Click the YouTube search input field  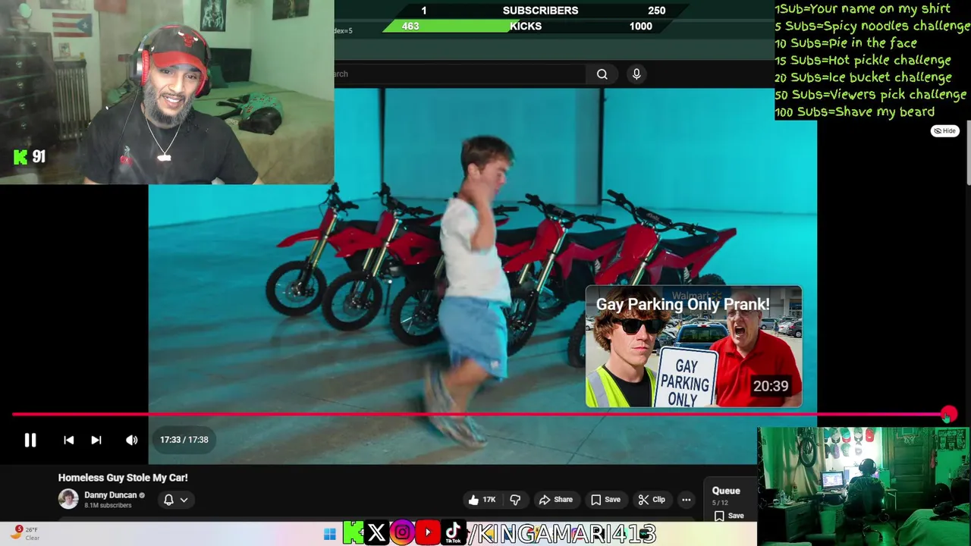point(460,74)
